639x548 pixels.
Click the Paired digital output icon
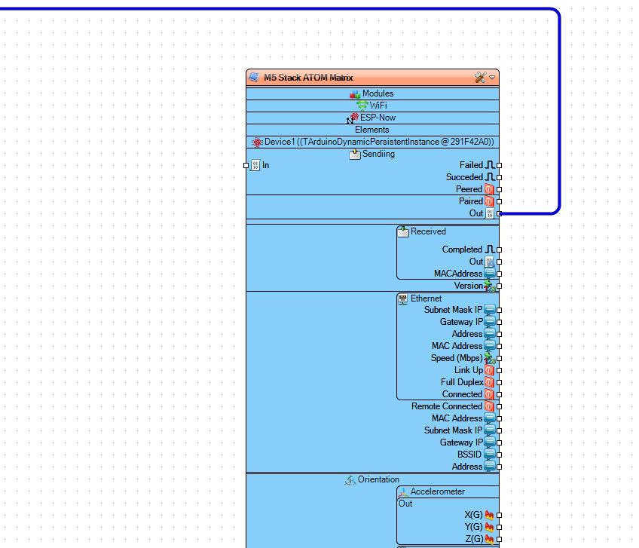pyautogui.click(x=489, y=201)
